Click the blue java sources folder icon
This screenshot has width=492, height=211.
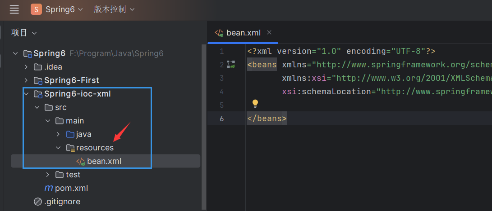coord(70,134)
